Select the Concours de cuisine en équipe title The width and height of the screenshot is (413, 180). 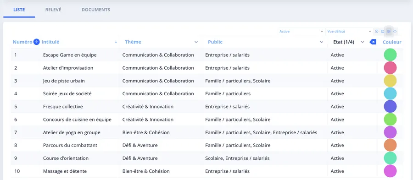click(77, 120)
